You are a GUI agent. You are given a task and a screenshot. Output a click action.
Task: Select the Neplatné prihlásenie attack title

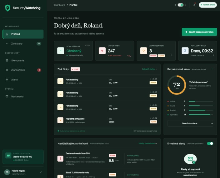[x=75, y=119]
